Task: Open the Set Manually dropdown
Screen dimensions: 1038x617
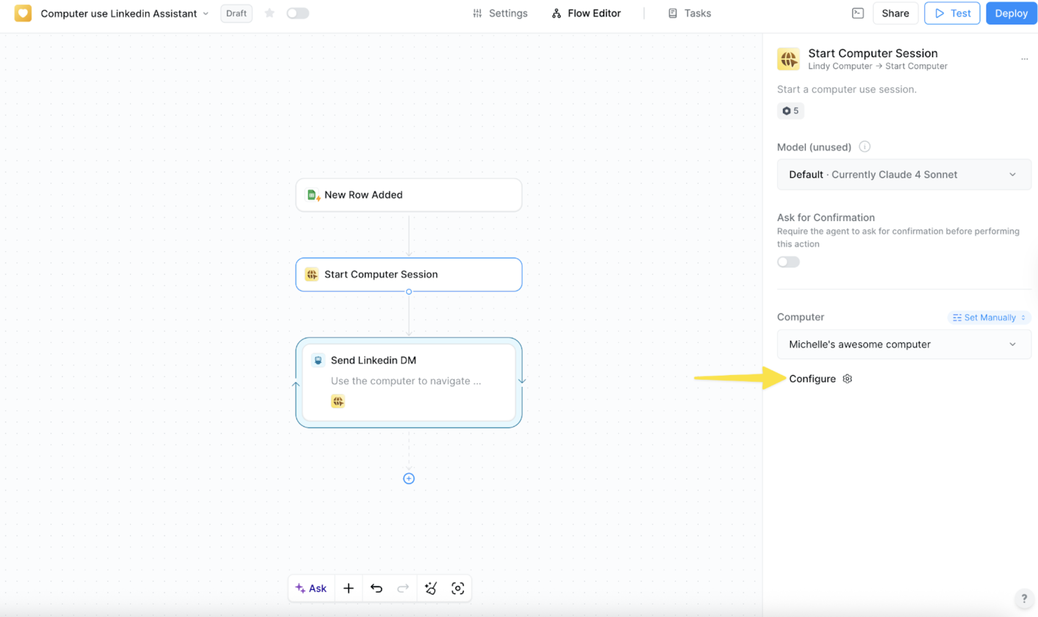Action: point(989,317)
